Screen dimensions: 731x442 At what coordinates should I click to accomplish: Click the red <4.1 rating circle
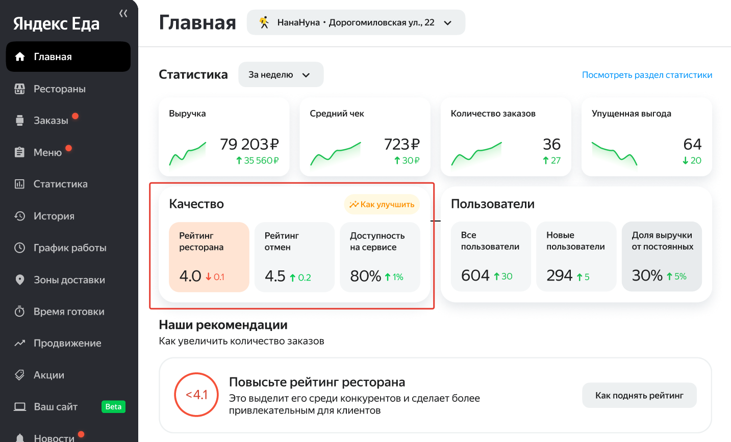(196, 395)
